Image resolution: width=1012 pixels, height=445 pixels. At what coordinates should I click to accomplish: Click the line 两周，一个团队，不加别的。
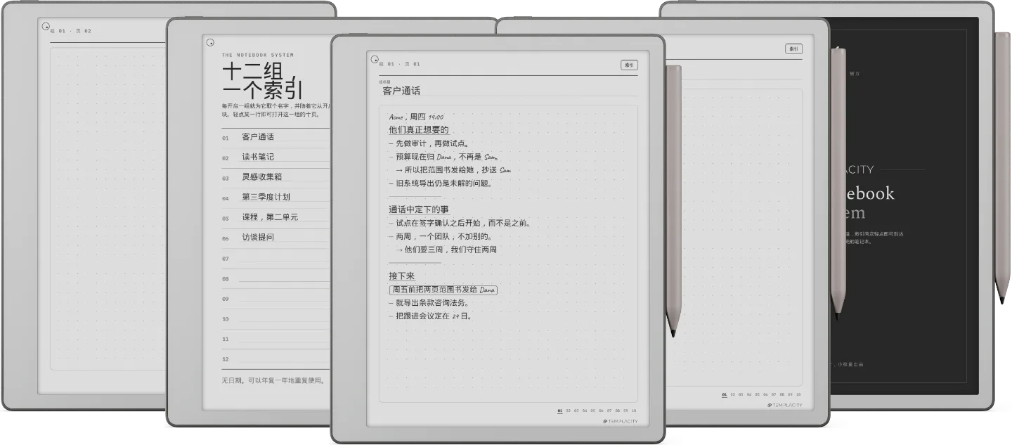pos(440,236)
